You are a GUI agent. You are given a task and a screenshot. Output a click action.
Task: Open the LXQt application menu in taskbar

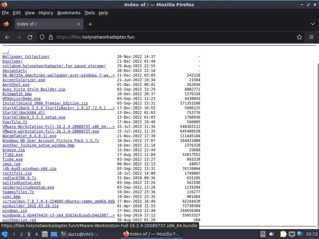click(x=5, y=234)
